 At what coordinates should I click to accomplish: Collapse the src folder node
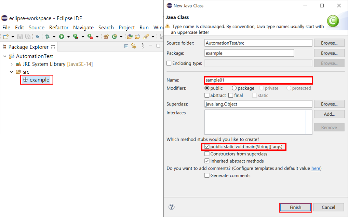12,72
